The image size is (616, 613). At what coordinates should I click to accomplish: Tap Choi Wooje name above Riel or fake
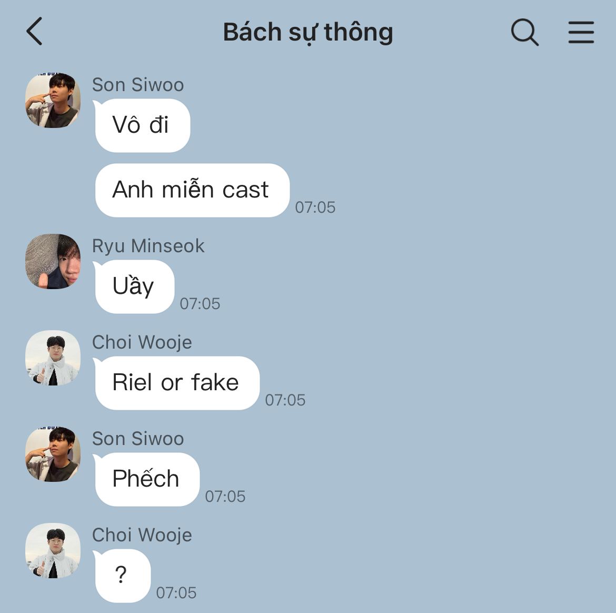click(x=142, y=342)
